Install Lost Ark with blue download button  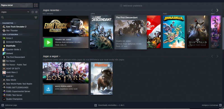(48, 89)
